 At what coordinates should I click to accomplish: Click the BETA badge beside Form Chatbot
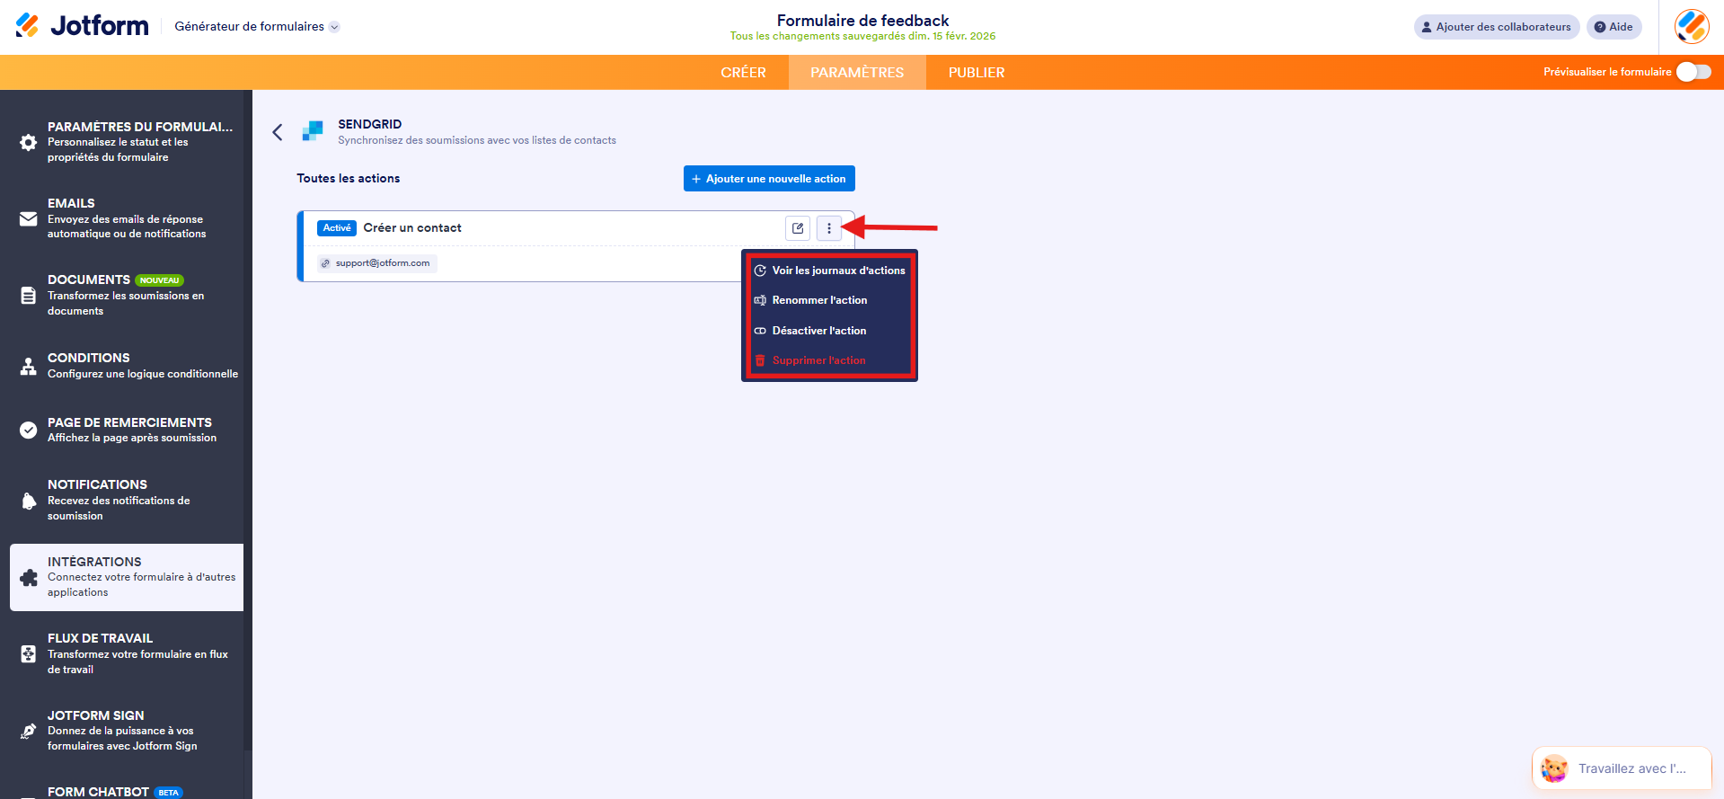168,793
